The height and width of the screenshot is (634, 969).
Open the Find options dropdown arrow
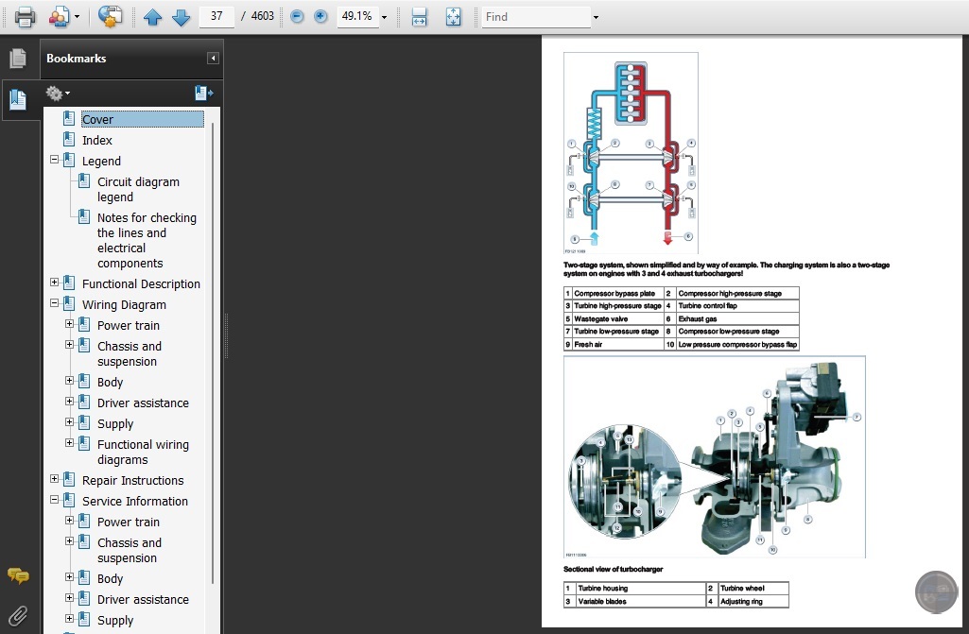(596, 17)
